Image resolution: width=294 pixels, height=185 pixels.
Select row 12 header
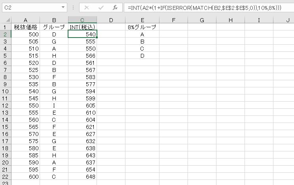pos(5,106)
